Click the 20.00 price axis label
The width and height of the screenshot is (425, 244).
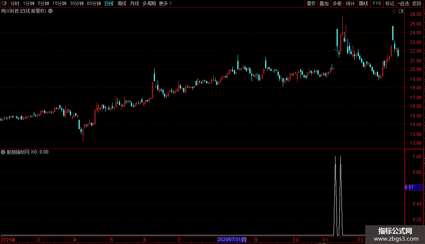416,69
